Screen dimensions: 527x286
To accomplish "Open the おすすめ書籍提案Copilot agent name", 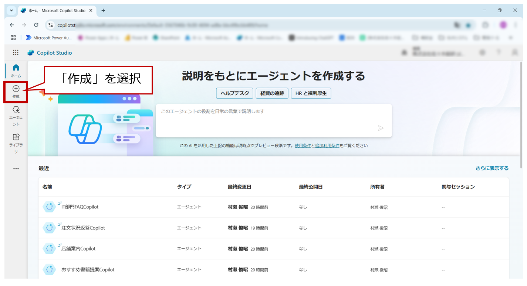I will click(x=88, y=270).
